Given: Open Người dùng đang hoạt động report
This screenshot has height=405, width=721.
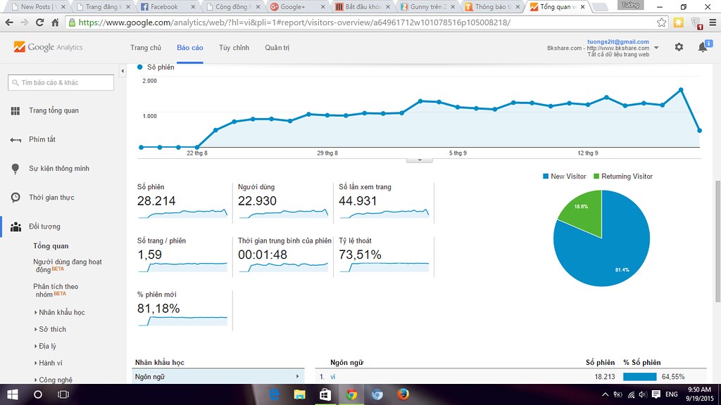Looking at the screenshot, I should click(x=67, y=265).
